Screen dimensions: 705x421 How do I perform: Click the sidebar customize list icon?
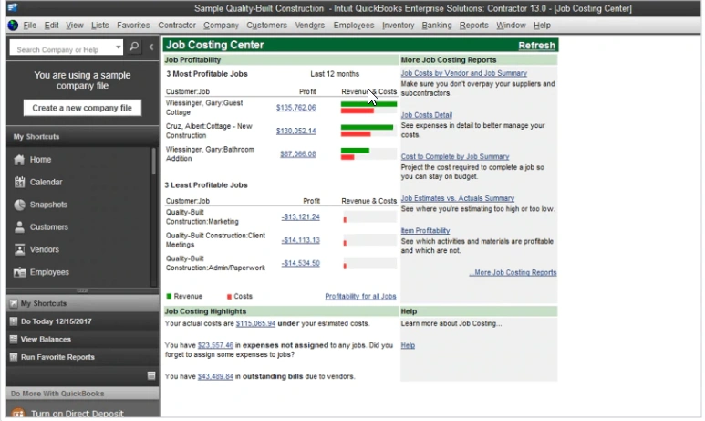(x=151, y=375)
